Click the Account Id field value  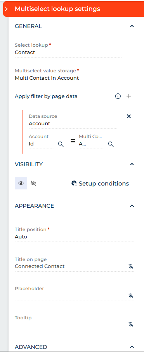point(41,144)
